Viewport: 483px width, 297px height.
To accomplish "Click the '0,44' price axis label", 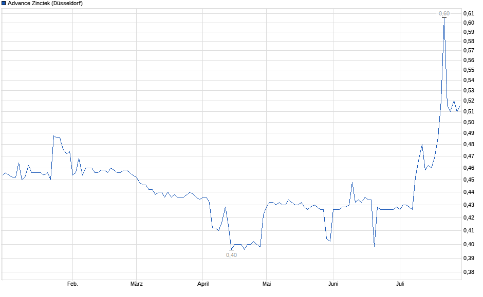I will (x=469, y=192).
